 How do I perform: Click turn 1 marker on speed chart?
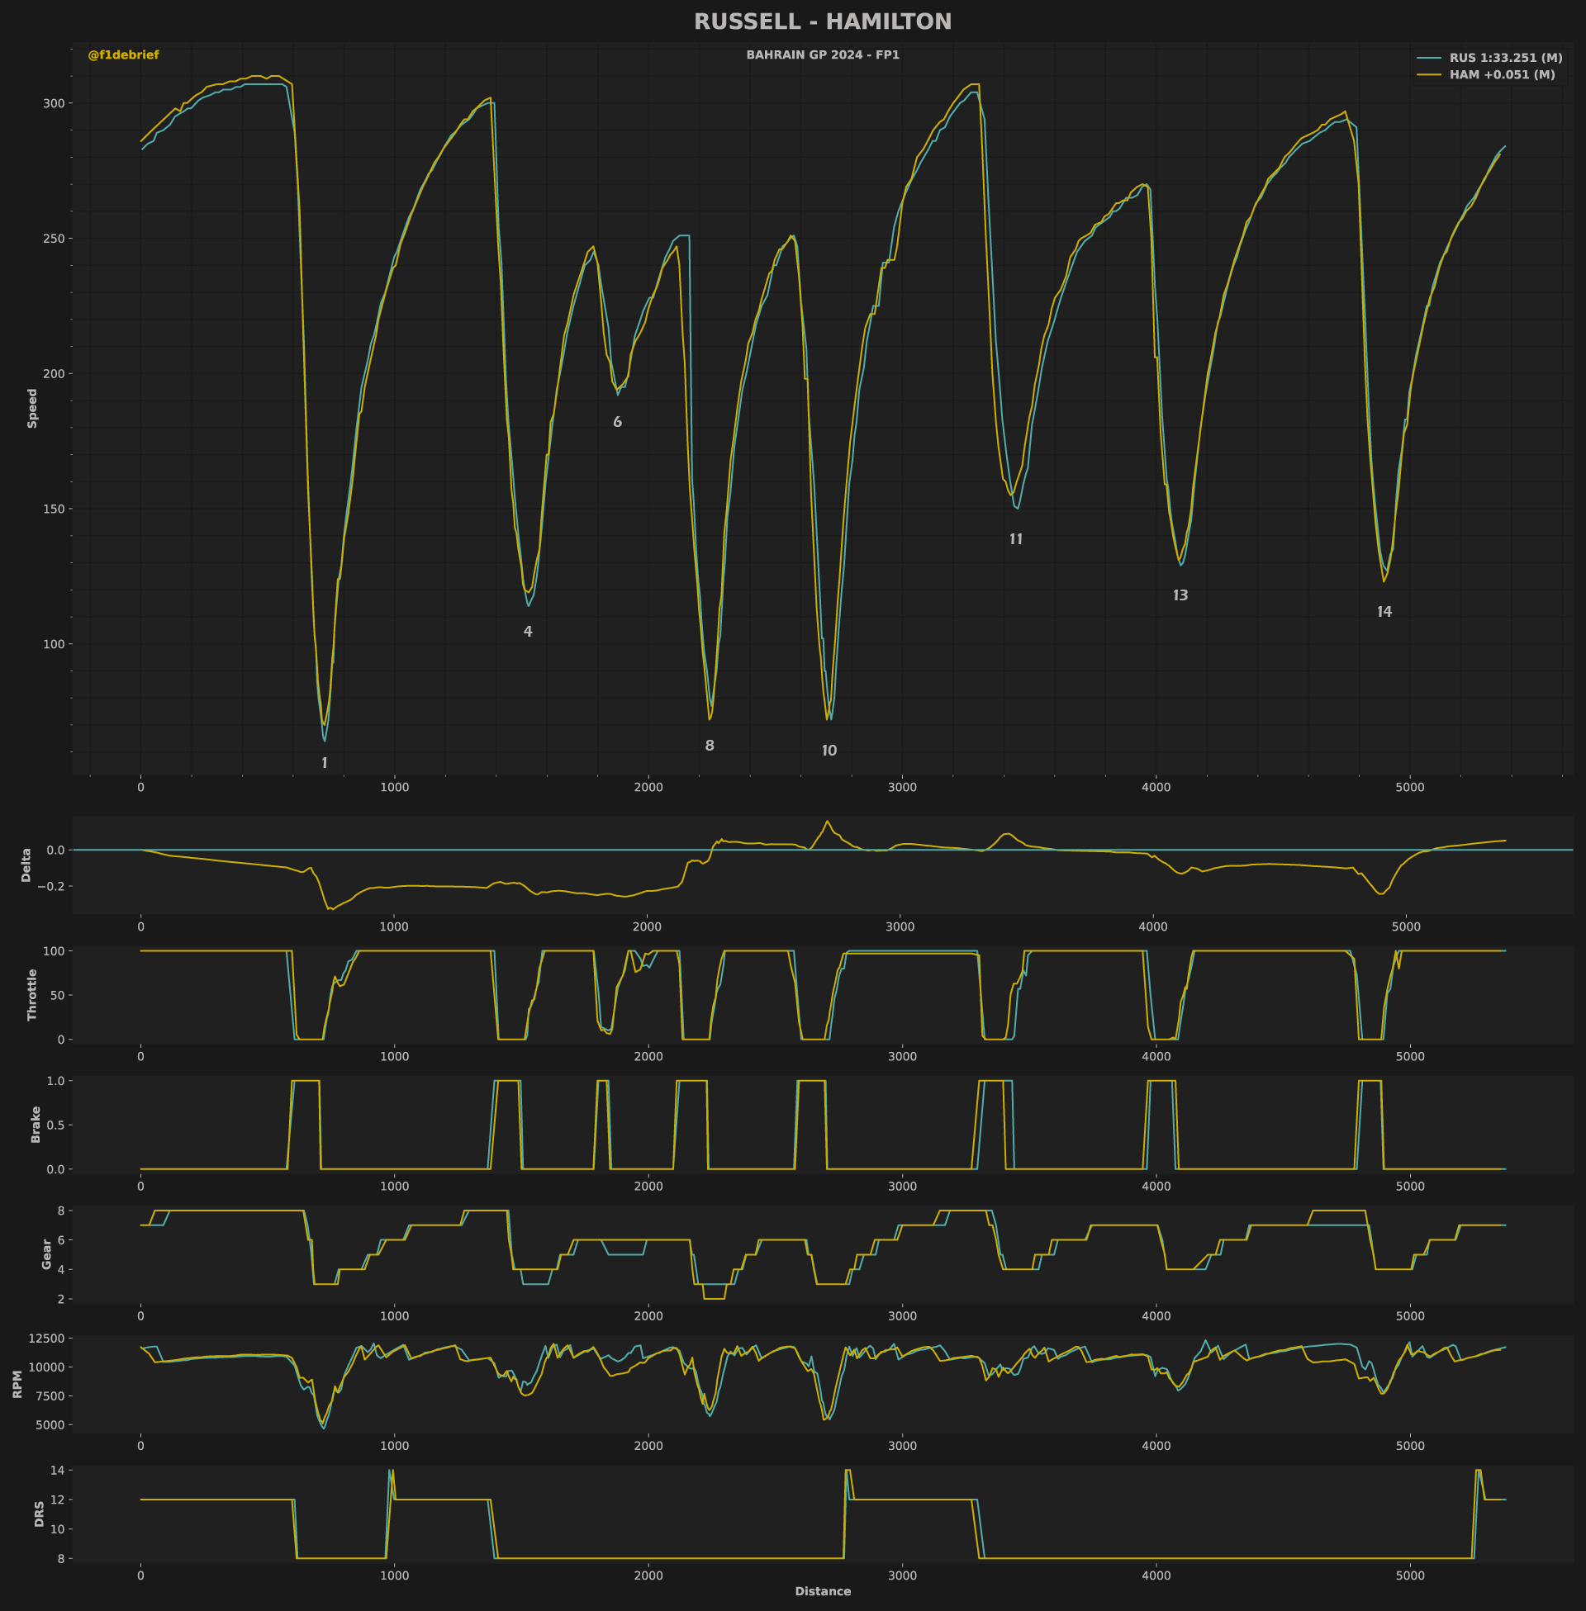[x=325, y=764]
